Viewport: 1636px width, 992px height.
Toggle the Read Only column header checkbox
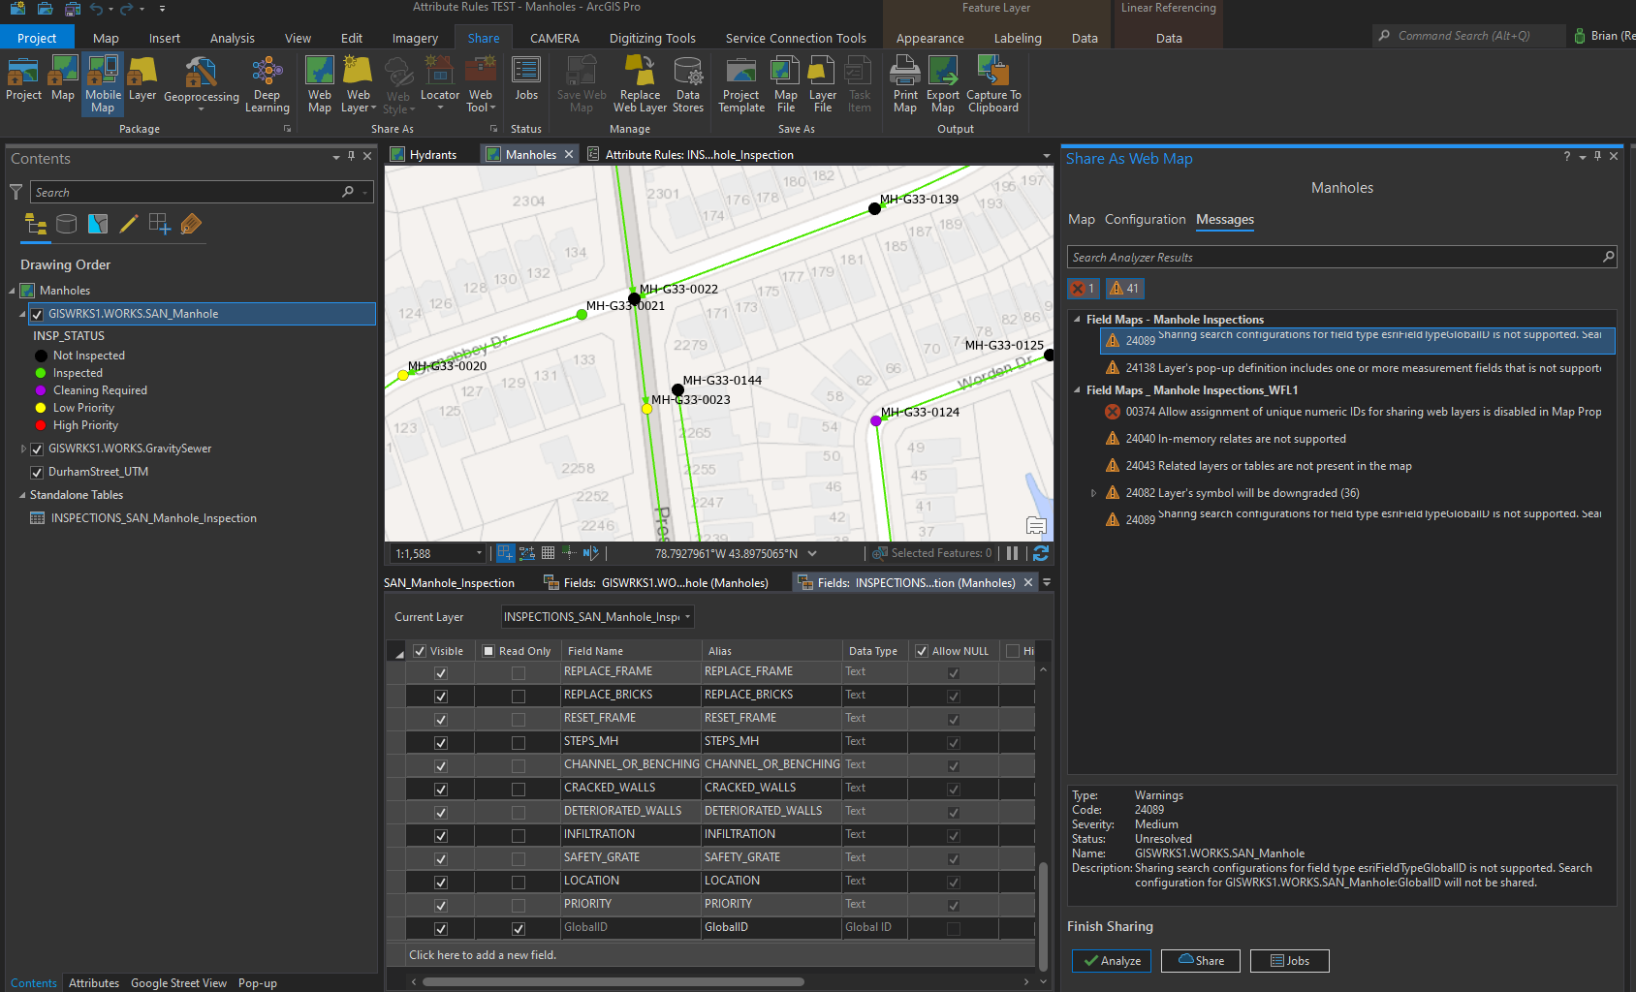(488, 651)
